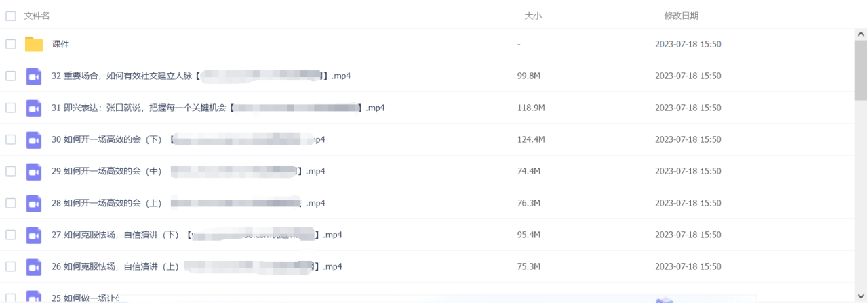The width and height of the screenshot is (868, 303).
Task: Click the video icon for file 32
Action: (34, 76)
